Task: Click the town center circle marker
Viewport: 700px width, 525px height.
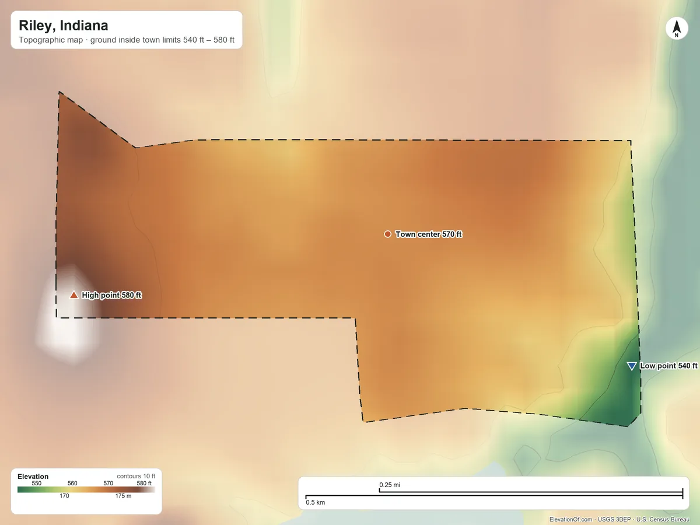Action: (387, 234)
